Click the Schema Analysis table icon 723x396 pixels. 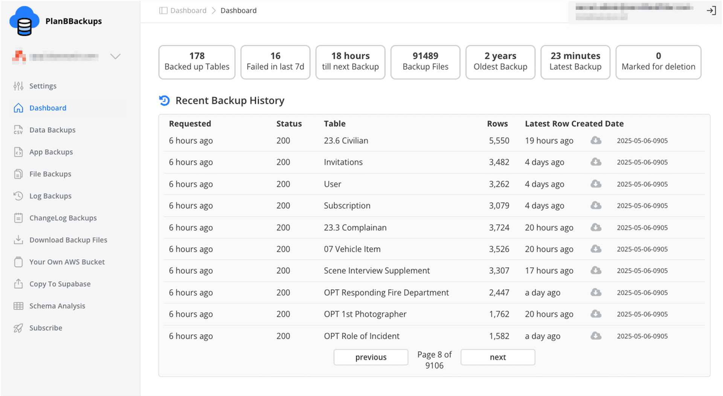18,306
